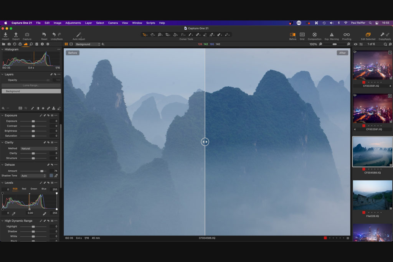
Task: Open the Details magnifier tool tab
Action: coord(31,44)
